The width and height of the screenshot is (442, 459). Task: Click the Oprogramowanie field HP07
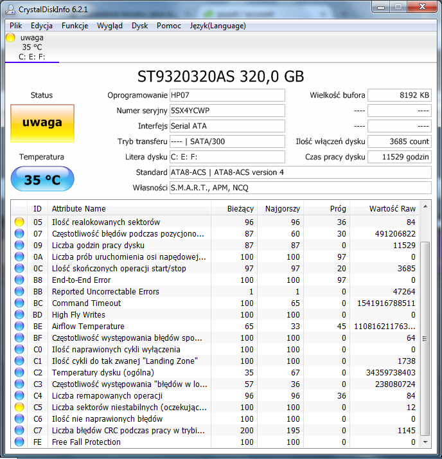pyautogui.click(x=227, y=95)
